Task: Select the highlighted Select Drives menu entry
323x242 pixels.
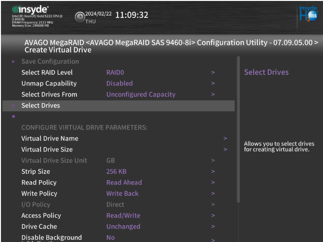Action: pyautogui.click(x=41, y=106)
